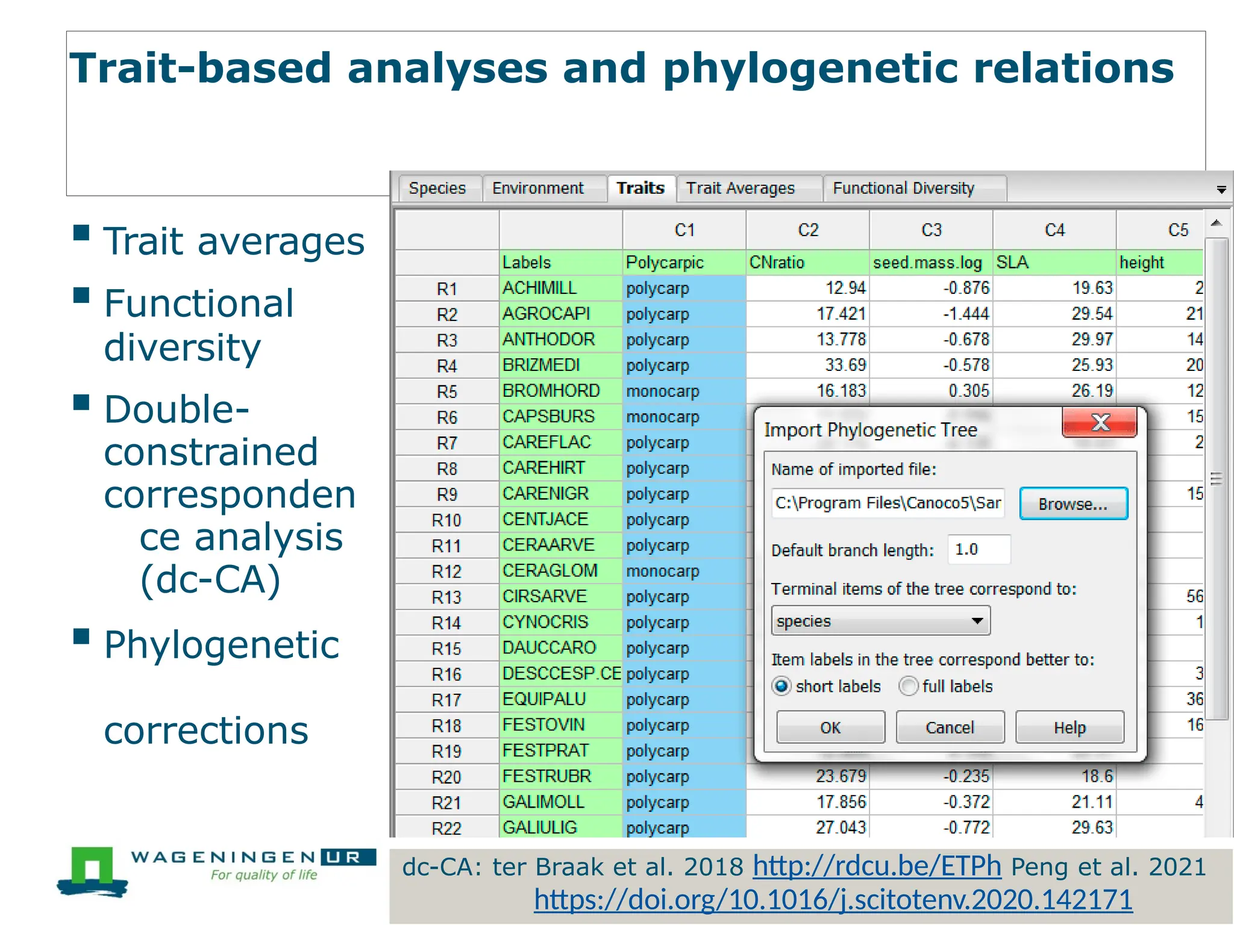Viewport: 1234px width, 925px height.
Task: Open the rdcu.be/ETPh hyperlink
Action: (877, 867)
